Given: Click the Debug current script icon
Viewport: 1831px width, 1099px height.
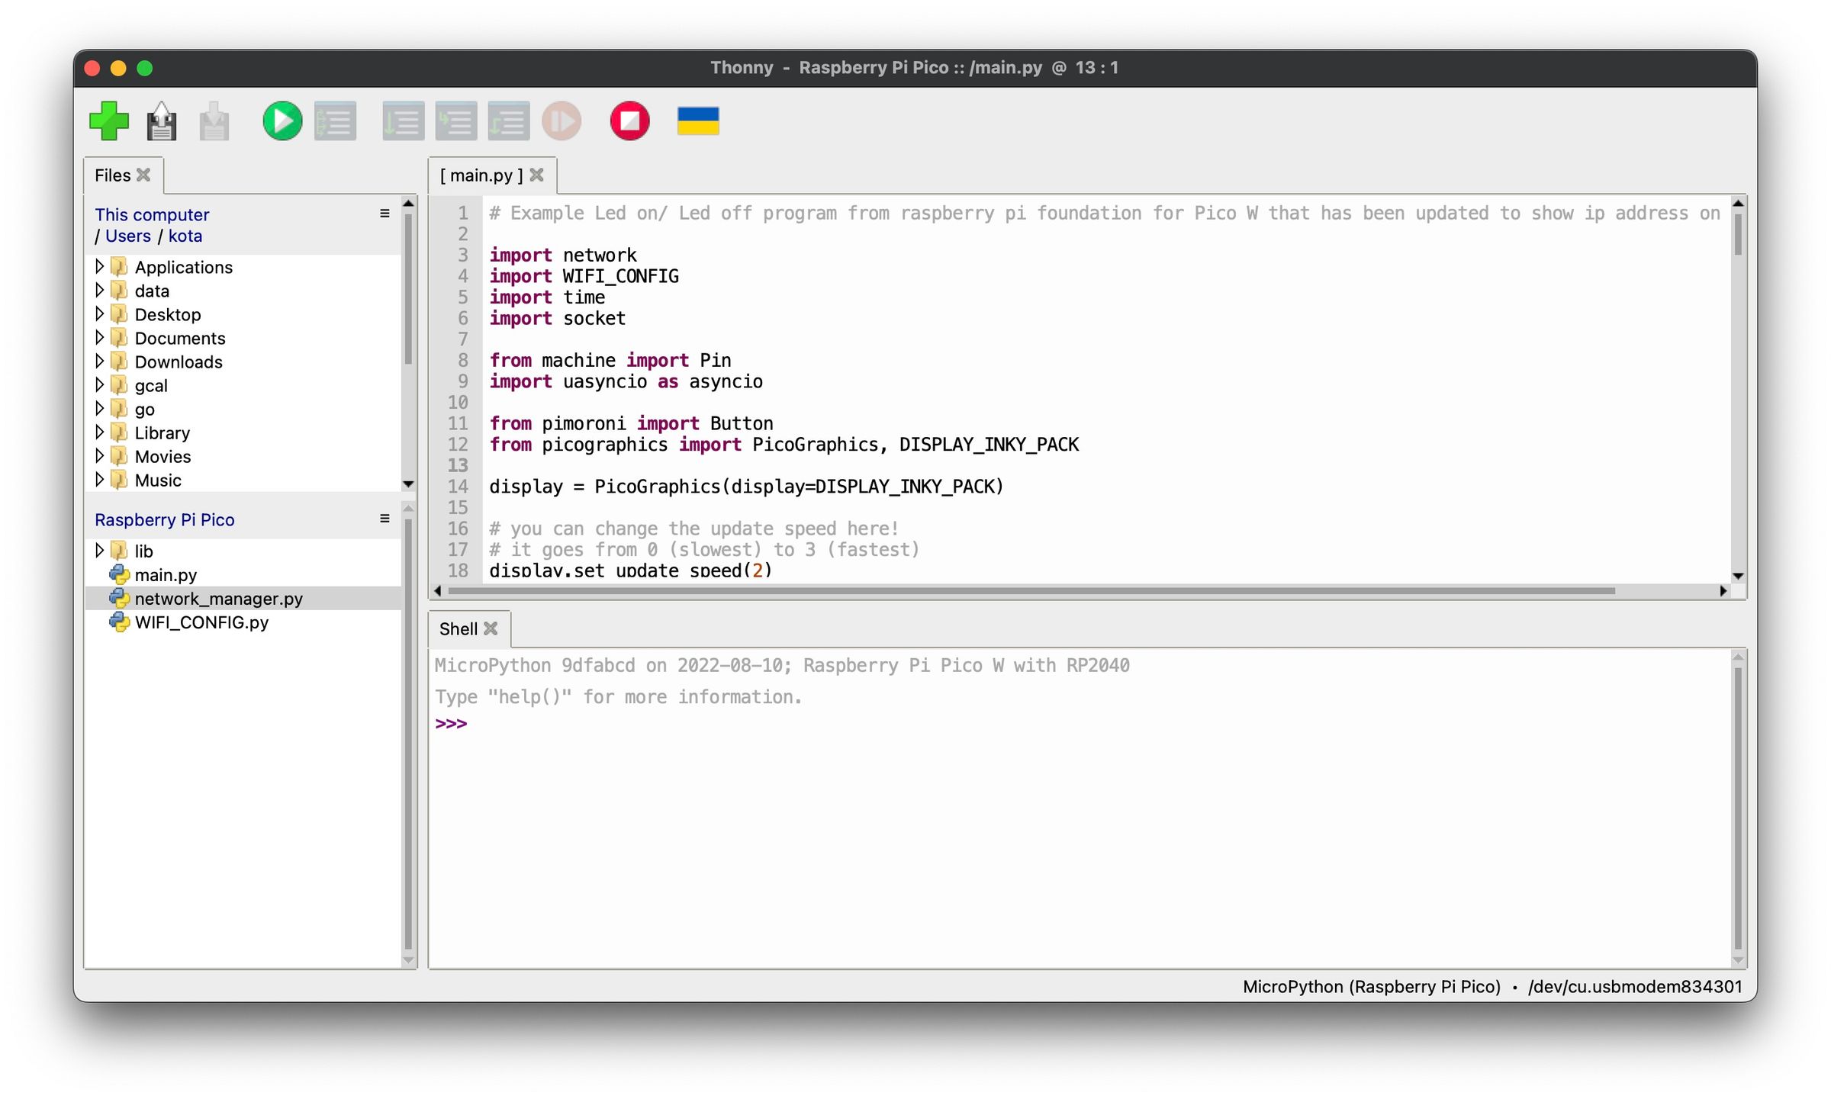Looking at the screenshot, I should pyautogui.click(x=336, y=121).
